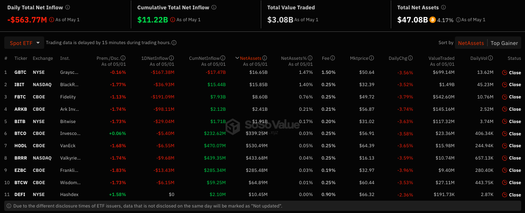Click Valkyrie... institution name cell
525x213 pixels.
click(x=70, y=158)
